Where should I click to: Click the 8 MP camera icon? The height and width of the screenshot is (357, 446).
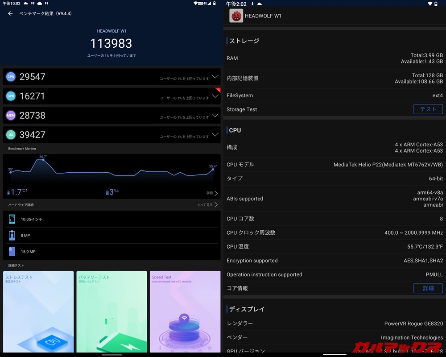point(12,235)
